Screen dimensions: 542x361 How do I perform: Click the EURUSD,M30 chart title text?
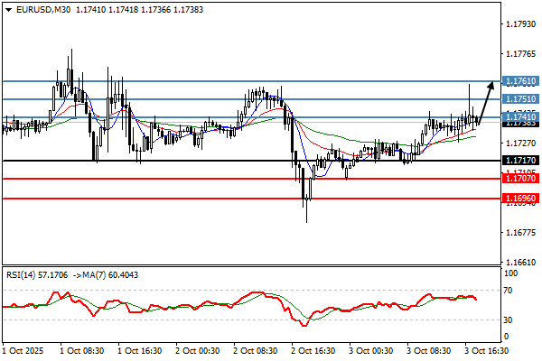[44, 9]
